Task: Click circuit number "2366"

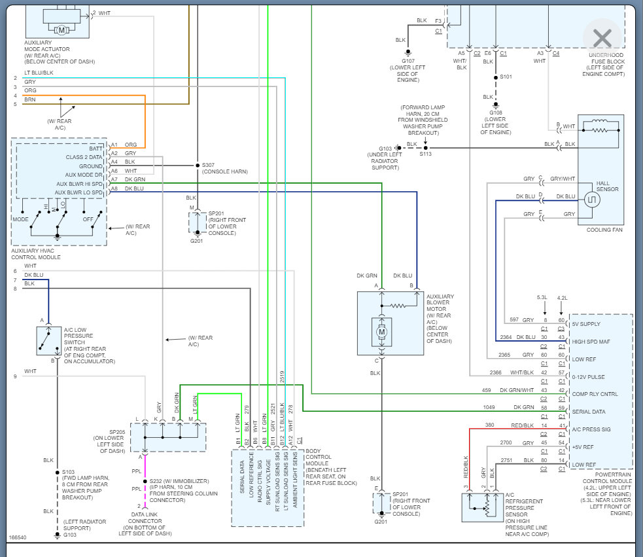Action: [495, 372]
